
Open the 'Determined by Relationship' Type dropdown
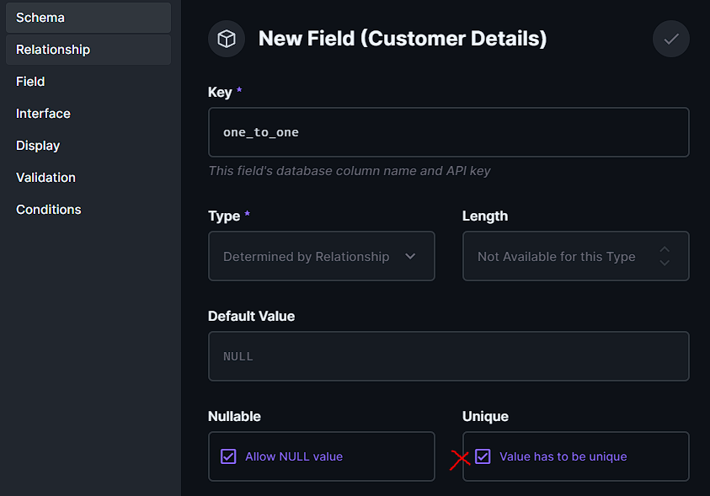[x=320, y=256]
